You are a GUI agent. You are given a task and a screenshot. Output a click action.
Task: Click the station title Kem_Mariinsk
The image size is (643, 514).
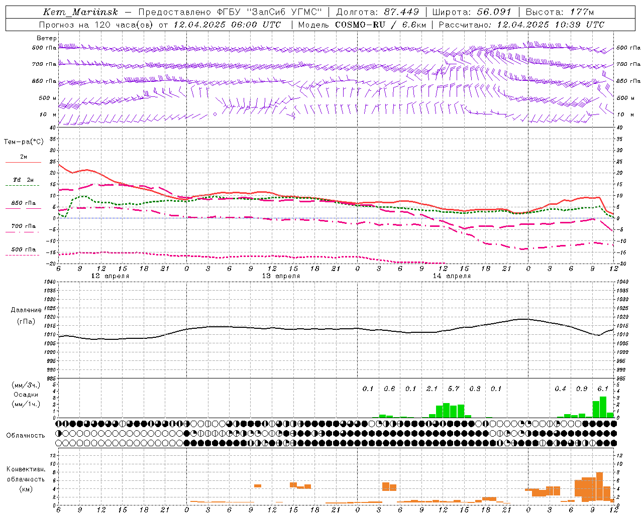coord(80,12)
